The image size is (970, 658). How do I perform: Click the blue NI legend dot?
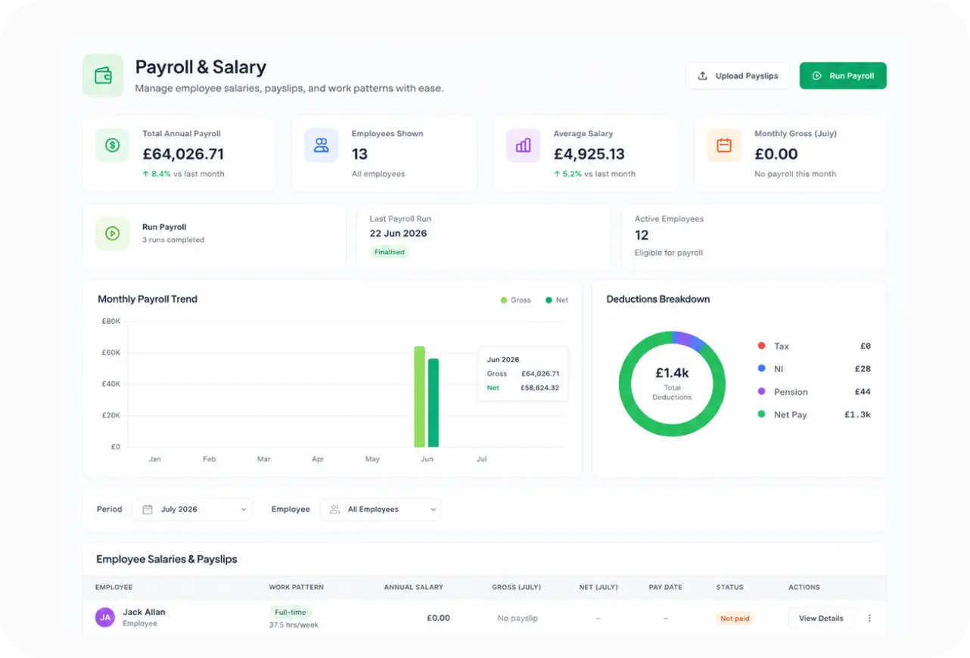click(761, 368)
